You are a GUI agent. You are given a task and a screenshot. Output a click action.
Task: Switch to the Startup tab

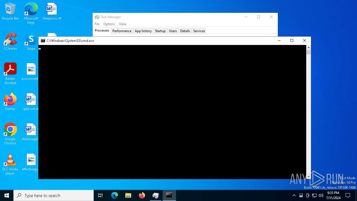pos(160,31)
